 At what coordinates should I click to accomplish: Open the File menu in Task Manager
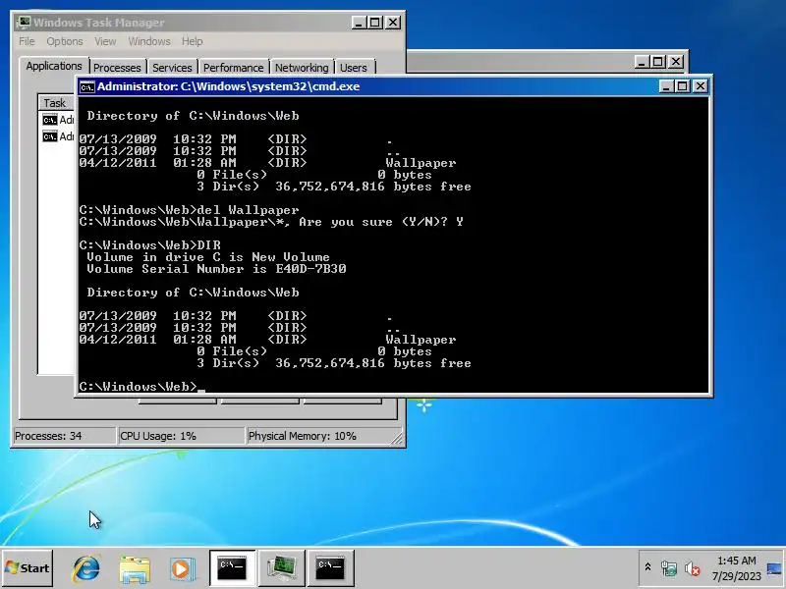[x=27, y=41]
